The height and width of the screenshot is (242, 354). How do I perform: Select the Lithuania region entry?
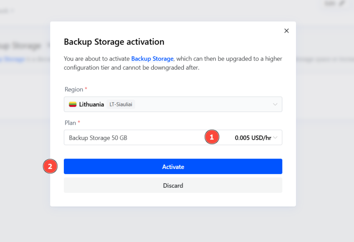pyautogui.click(x=90, y=104)
